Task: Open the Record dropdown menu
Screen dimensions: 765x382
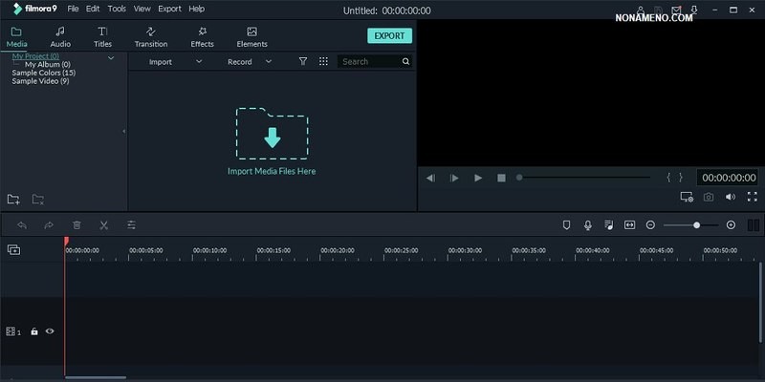Action: click(249, 61)
